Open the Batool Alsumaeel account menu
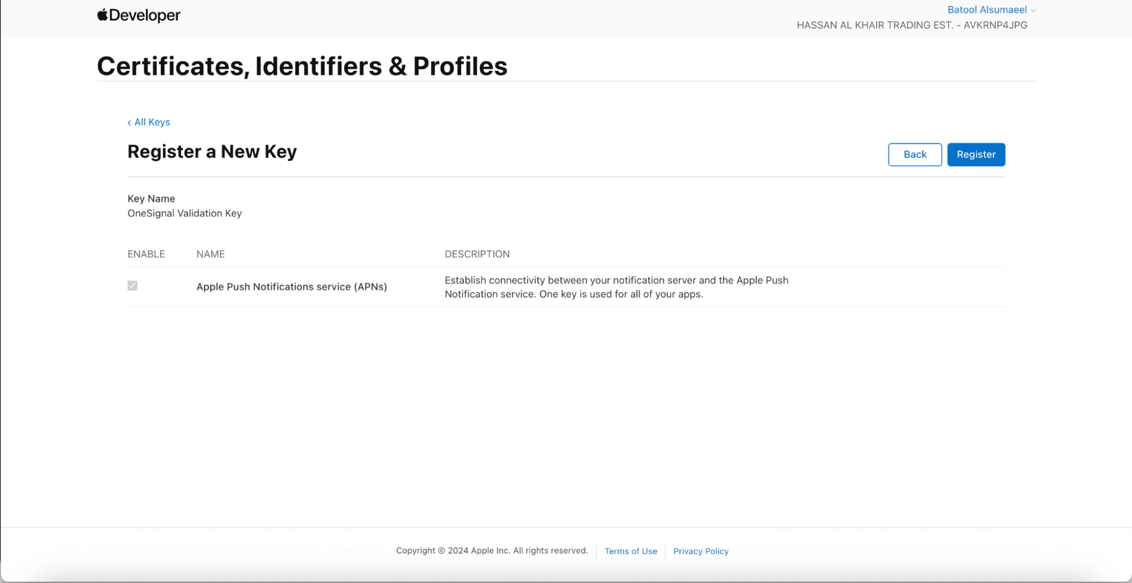1132x583 pixels. pos(986,10)
